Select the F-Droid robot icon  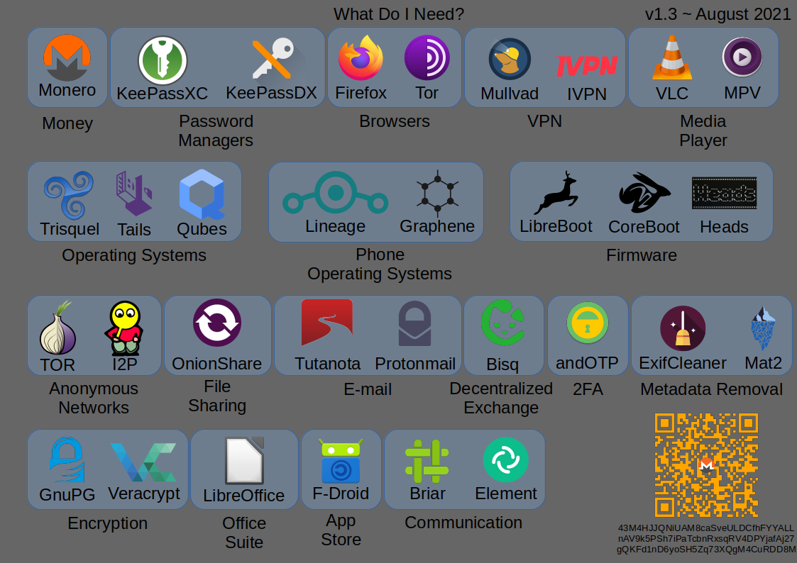pos(341,461)
